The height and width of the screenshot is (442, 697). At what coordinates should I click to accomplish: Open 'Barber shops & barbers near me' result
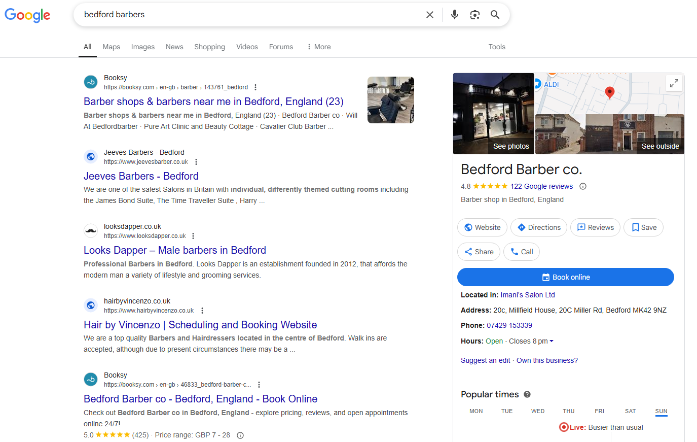[x=213, y=101]
